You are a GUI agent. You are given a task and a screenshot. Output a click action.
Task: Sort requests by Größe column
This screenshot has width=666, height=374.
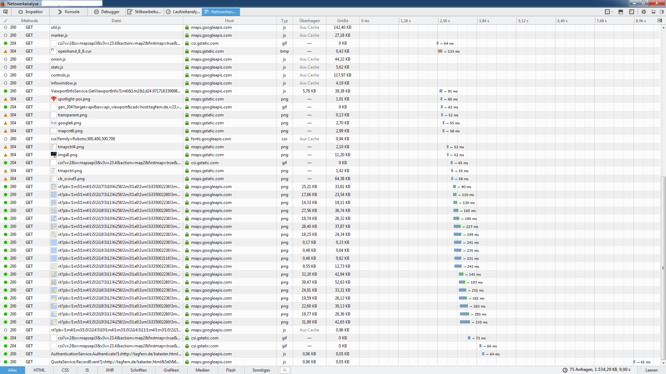coord(342,21)
